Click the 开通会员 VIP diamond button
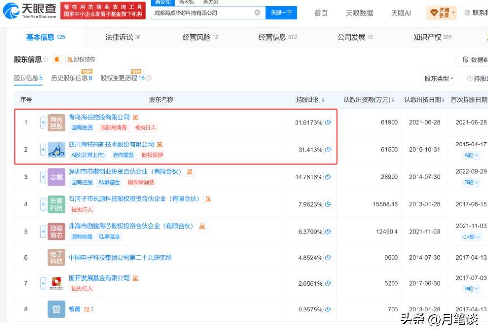This screenshot has width=488, height=335. tap(442, 13)
